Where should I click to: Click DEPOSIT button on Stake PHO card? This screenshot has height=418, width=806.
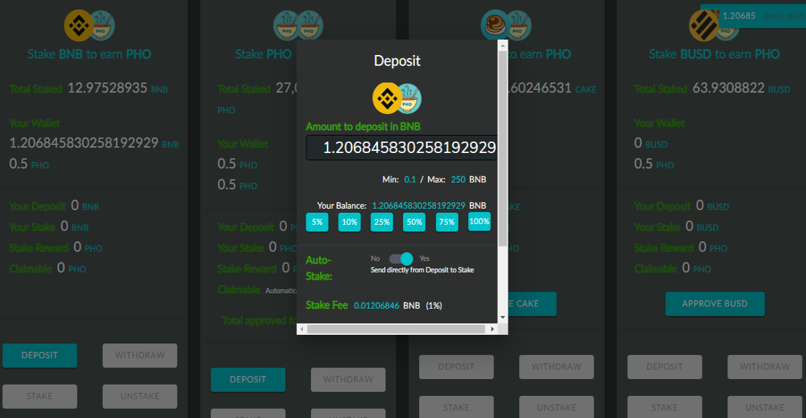coord(248,379)
